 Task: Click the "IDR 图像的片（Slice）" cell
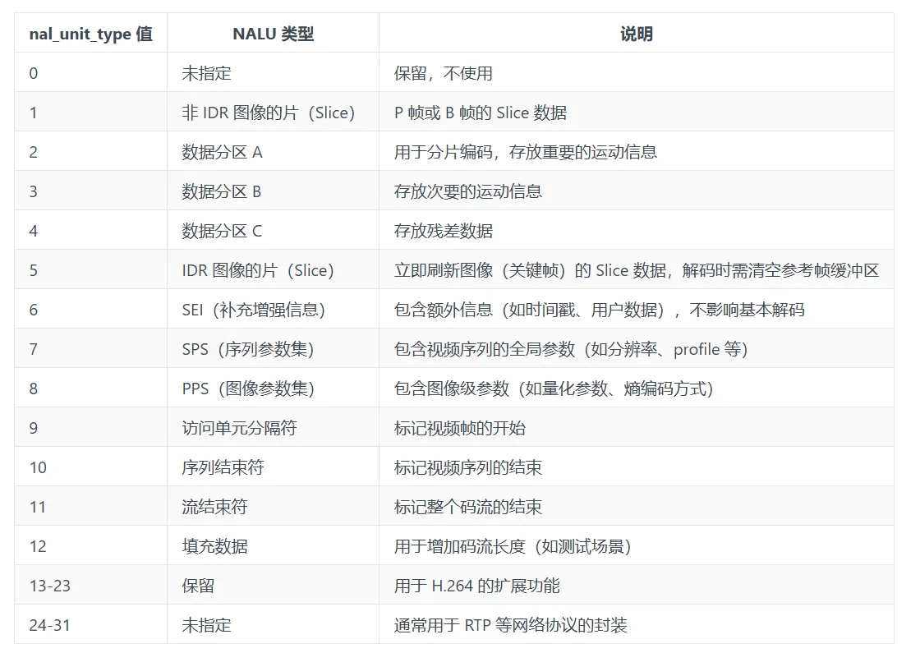258,270
